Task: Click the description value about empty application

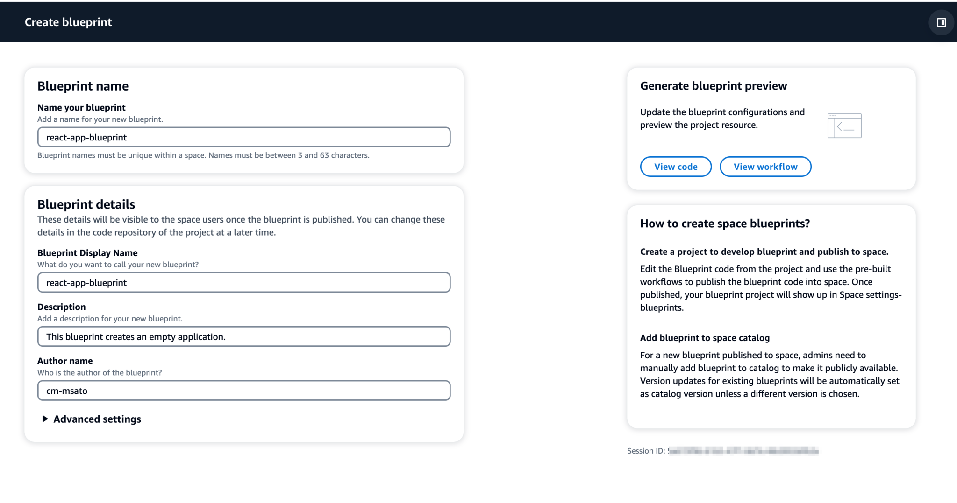Action: pyautogui.click(x=136, y=336)
